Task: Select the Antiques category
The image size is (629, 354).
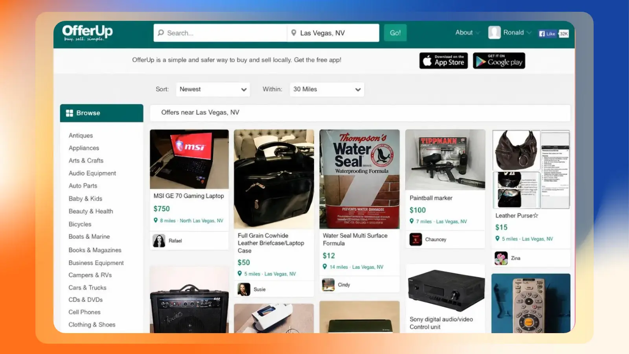Action: 81,135
